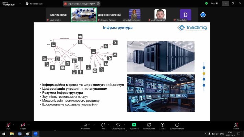
Task: Unmute the microphone via Звук button
Action: [8, 126]
